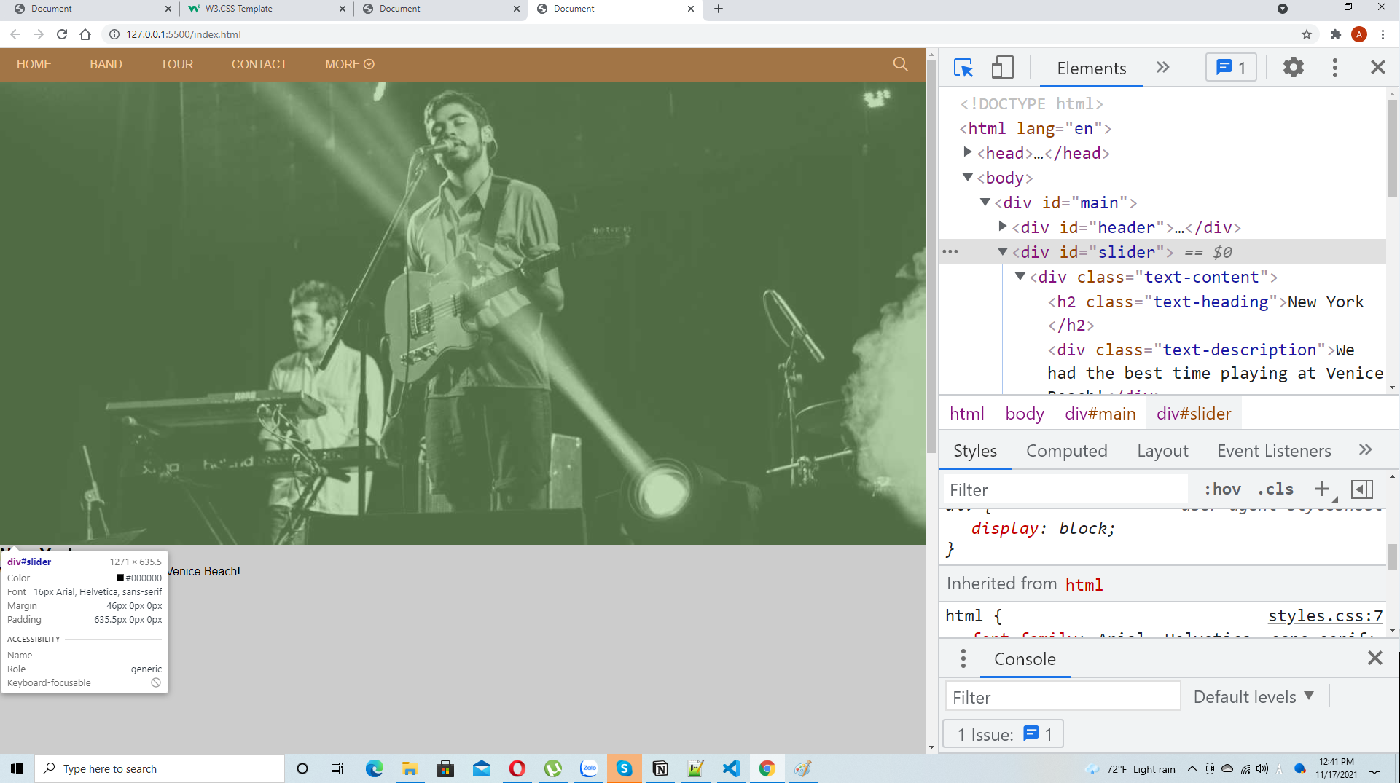This screenshot has height=783, width=1400.
Task: Toggle the :hov element state panel
Action: 1222,489
